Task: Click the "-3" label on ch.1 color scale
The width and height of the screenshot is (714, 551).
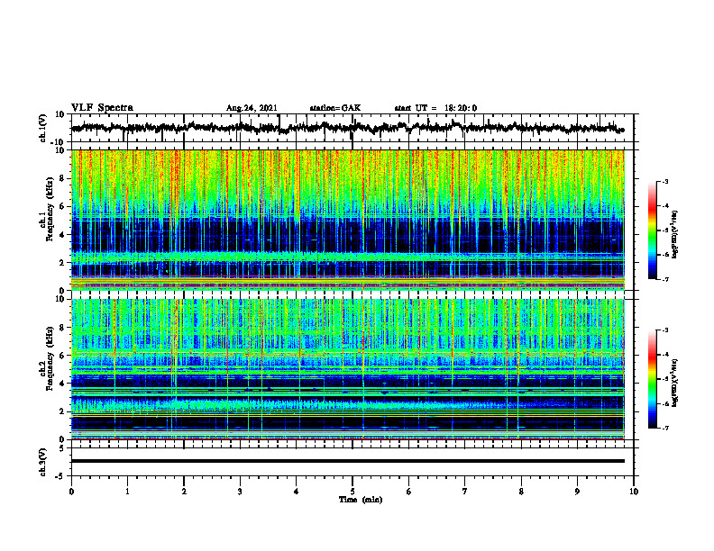Action: (664, 181)
